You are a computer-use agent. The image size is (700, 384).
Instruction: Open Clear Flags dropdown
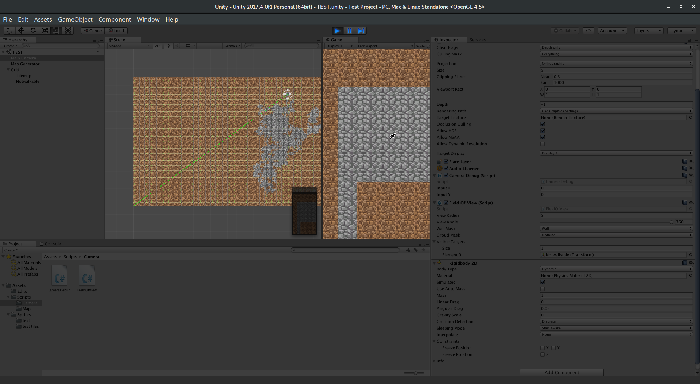point(616,47)
